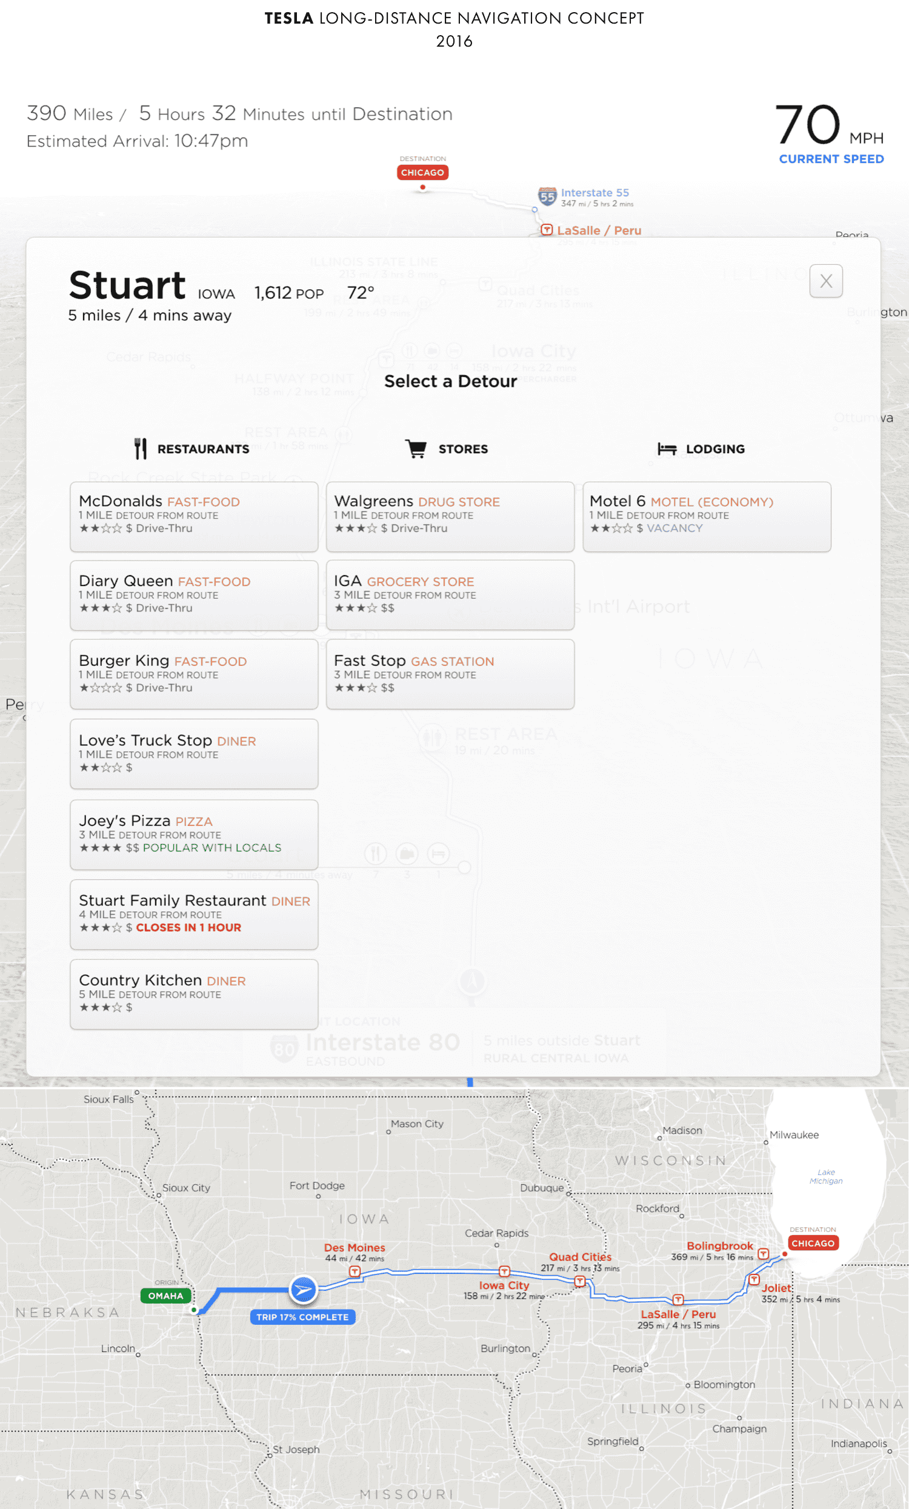Screen dimensions: 909x1509
Task: Click the Restaurants fork and knife icon
Action: (x=140, y=449)
